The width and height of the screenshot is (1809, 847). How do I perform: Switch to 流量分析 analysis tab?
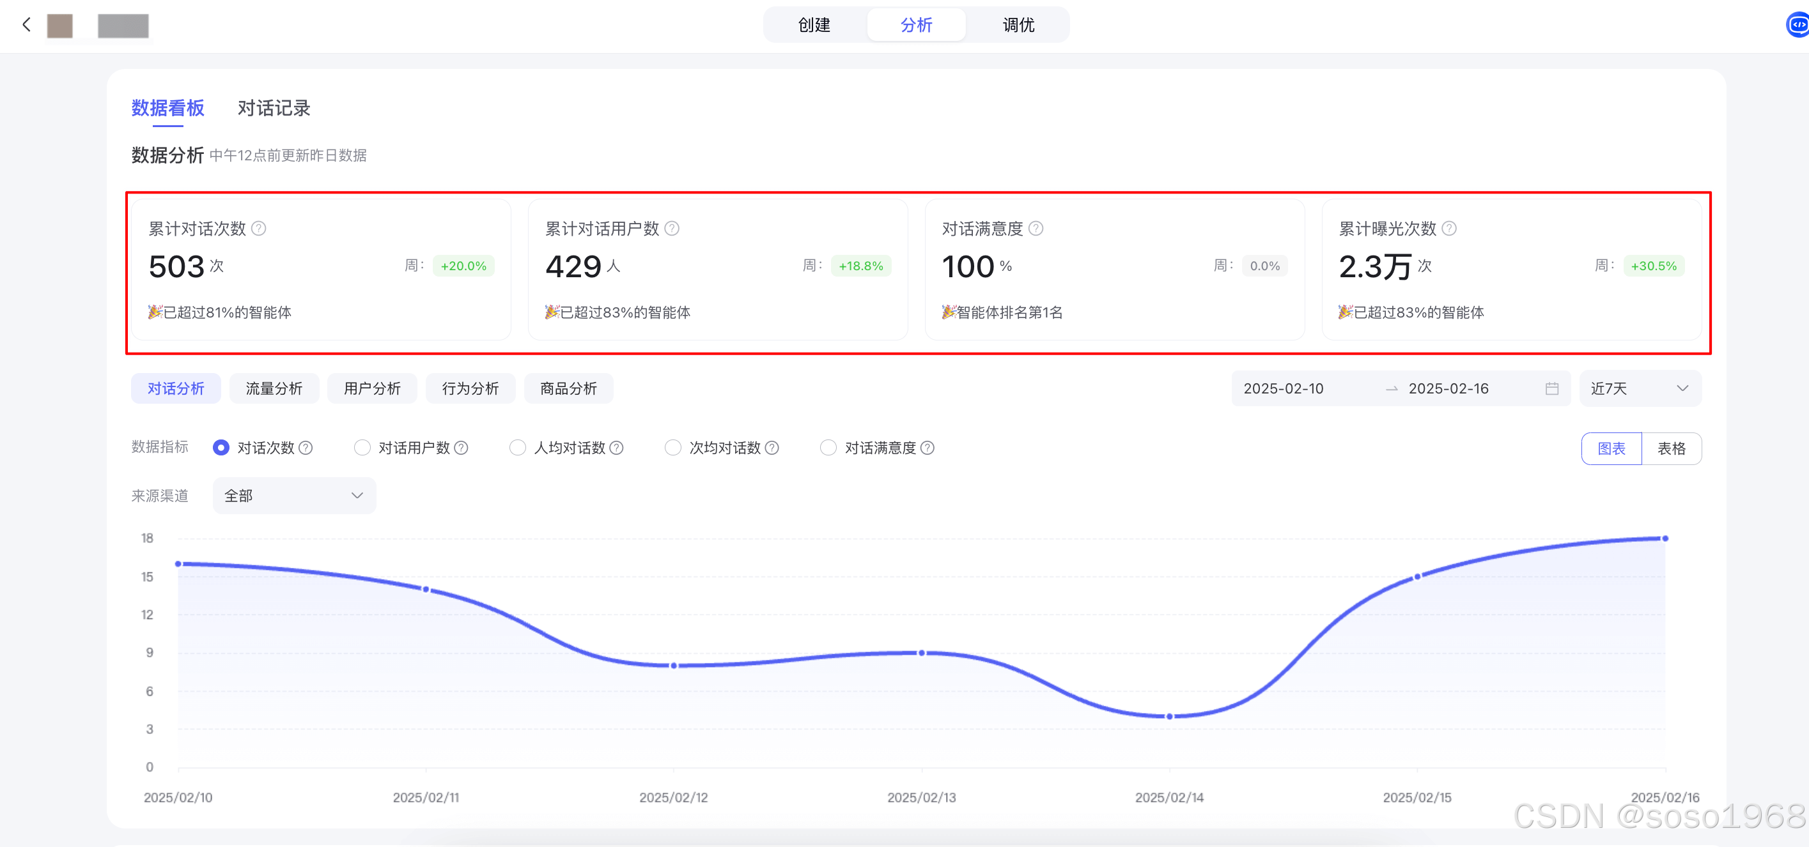274,389
